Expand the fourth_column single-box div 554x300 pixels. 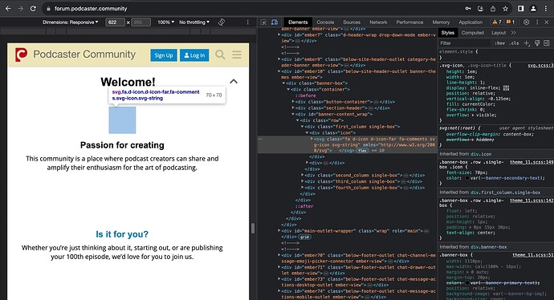coord(303,188)
